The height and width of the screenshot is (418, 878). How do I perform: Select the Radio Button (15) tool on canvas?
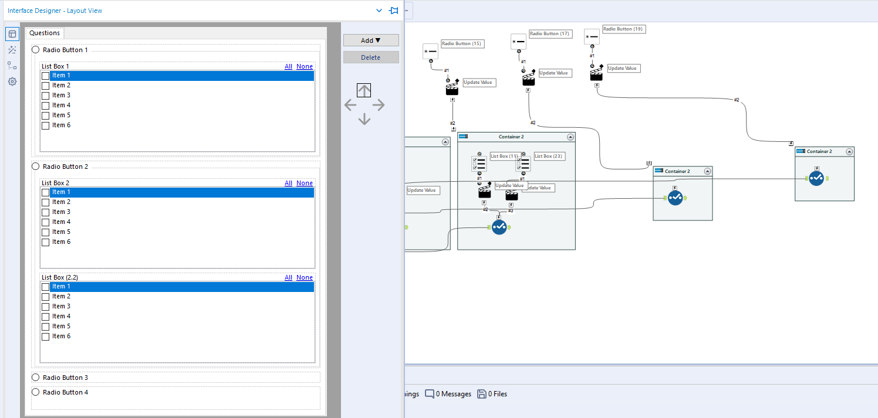point(430,51)
